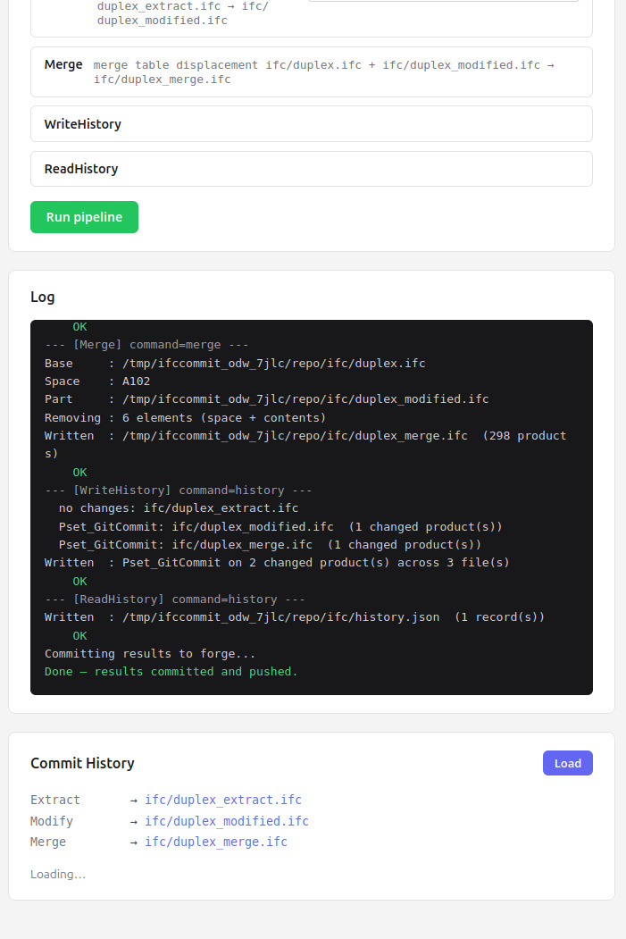
Task: Click 'Pset_GitCommit: ifc/duplex_merge.ifc' log line
Action: [270, 545]
